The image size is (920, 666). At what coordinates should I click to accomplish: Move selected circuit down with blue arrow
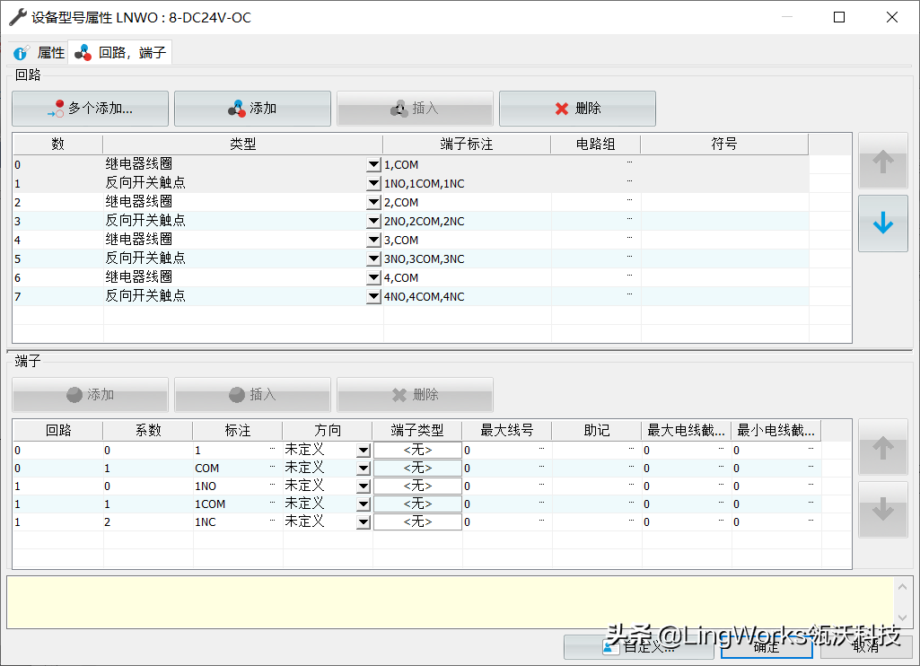point(882,223)
